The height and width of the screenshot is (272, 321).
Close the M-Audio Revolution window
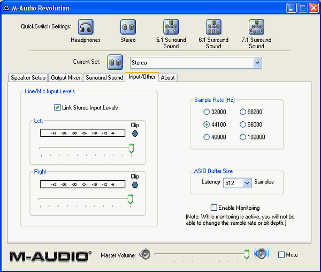[x=314, y=8]
